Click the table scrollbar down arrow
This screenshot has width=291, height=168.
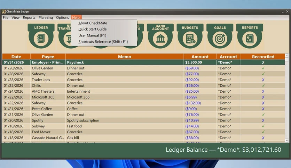click(x=287, y=141)
